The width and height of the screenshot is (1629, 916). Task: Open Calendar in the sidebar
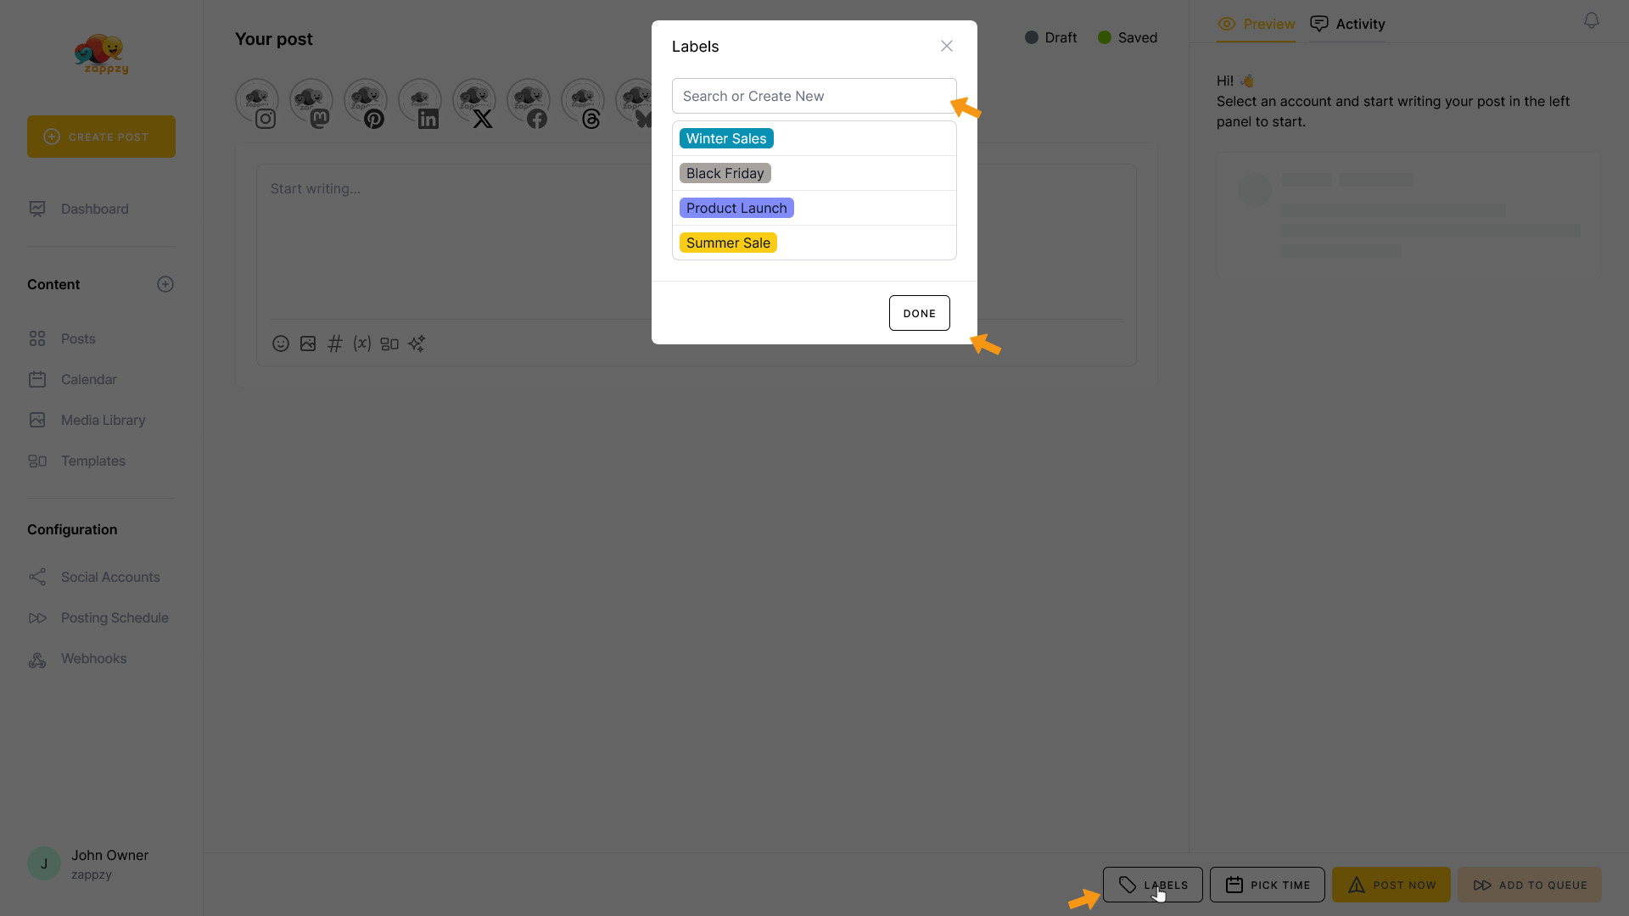[88, 379]
